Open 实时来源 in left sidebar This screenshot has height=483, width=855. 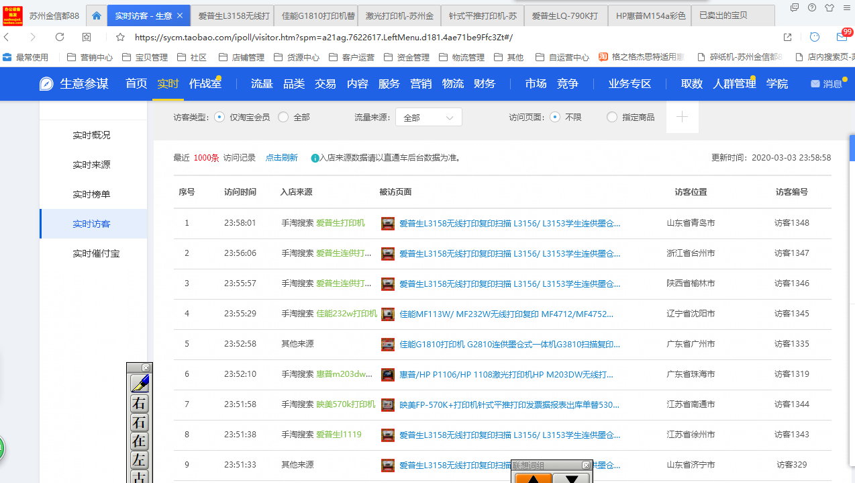coord(92,165)
